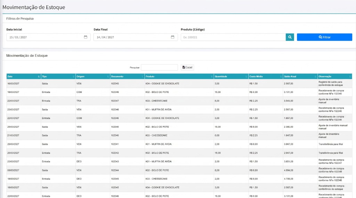Click saldo value 1.667,00
Image resolution: width=356 pixels, height=198 pixels.
coord(288,118)
